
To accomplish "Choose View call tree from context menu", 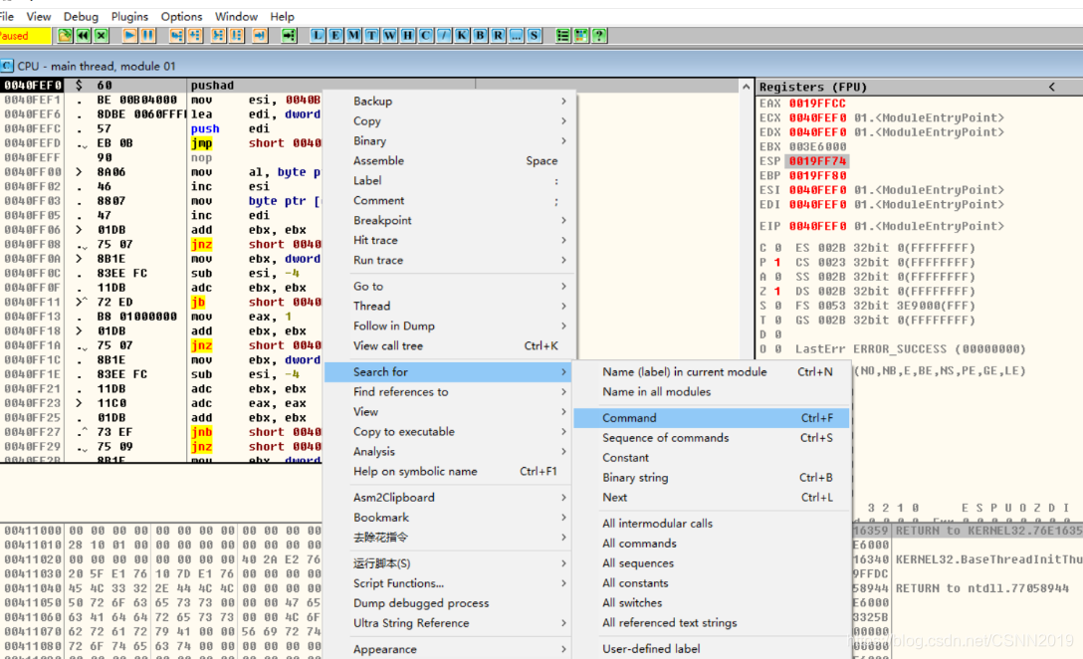I will coord(450,346).
